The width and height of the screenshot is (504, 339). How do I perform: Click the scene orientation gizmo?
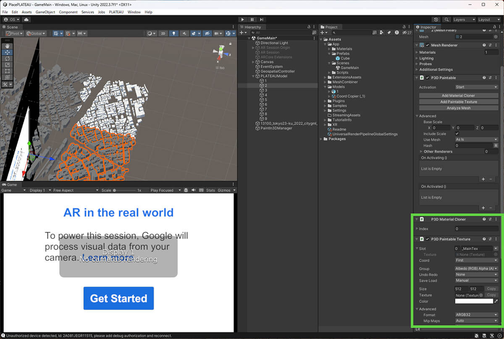[x=221, y=53]
